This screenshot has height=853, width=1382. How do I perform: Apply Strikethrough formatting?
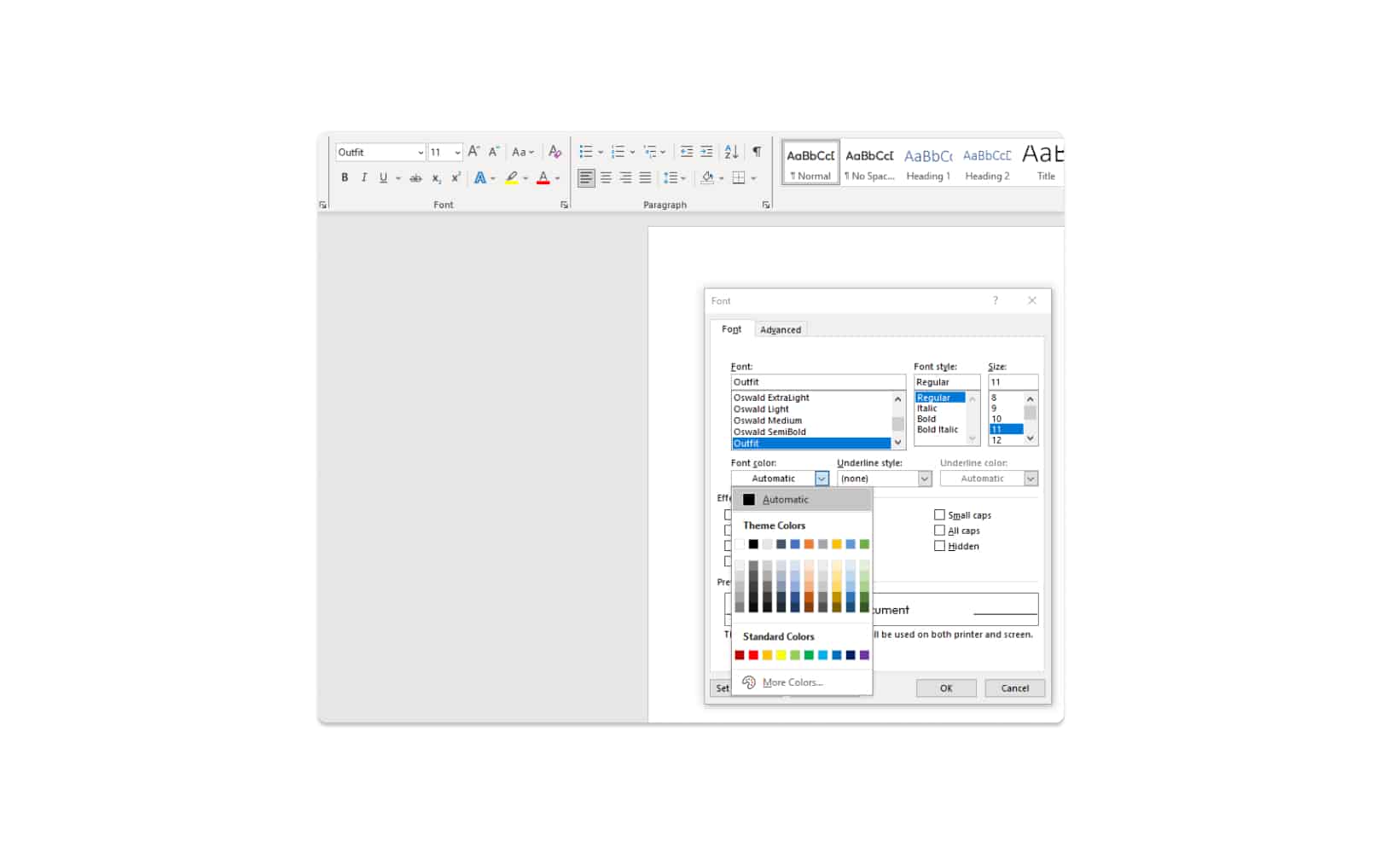coord(415,177)
